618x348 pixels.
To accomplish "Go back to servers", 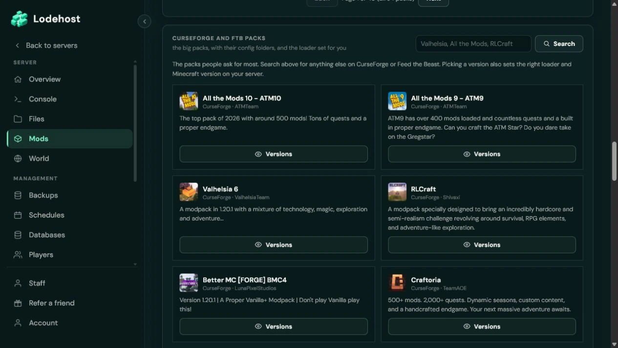I will tap(46, 45).
